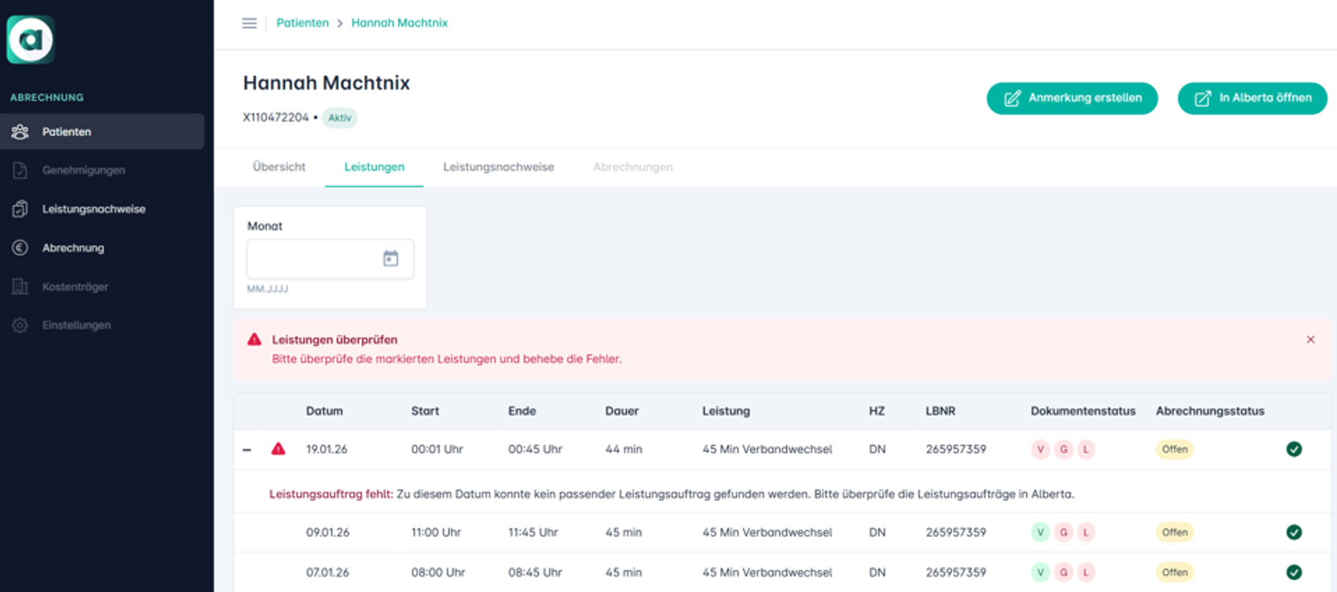
Task: Click the In Alberta öffnen button
Action: [x=1252, y=98]
